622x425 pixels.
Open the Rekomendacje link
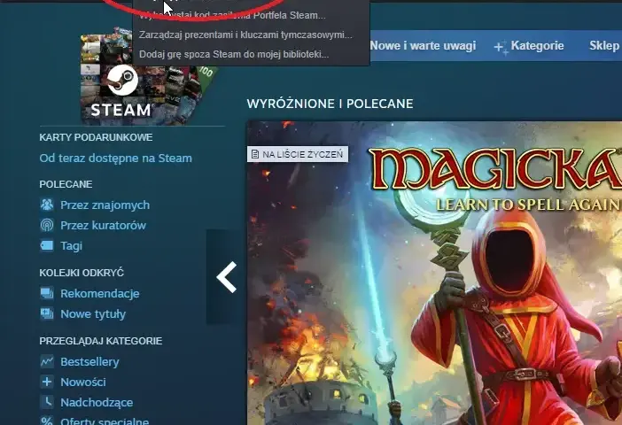(100, 293)
